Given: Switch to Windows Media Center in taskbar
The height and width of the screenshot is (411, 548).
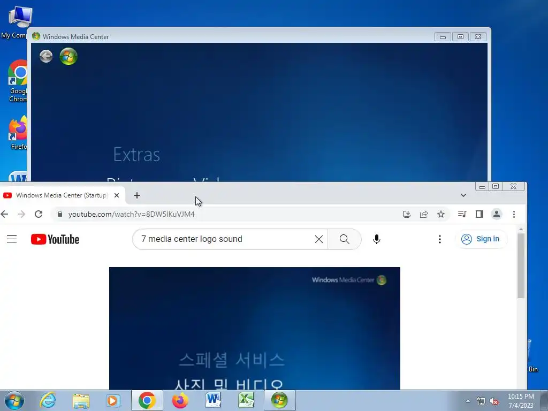Looking at the screenshot, I should click(x=279, y=400).
